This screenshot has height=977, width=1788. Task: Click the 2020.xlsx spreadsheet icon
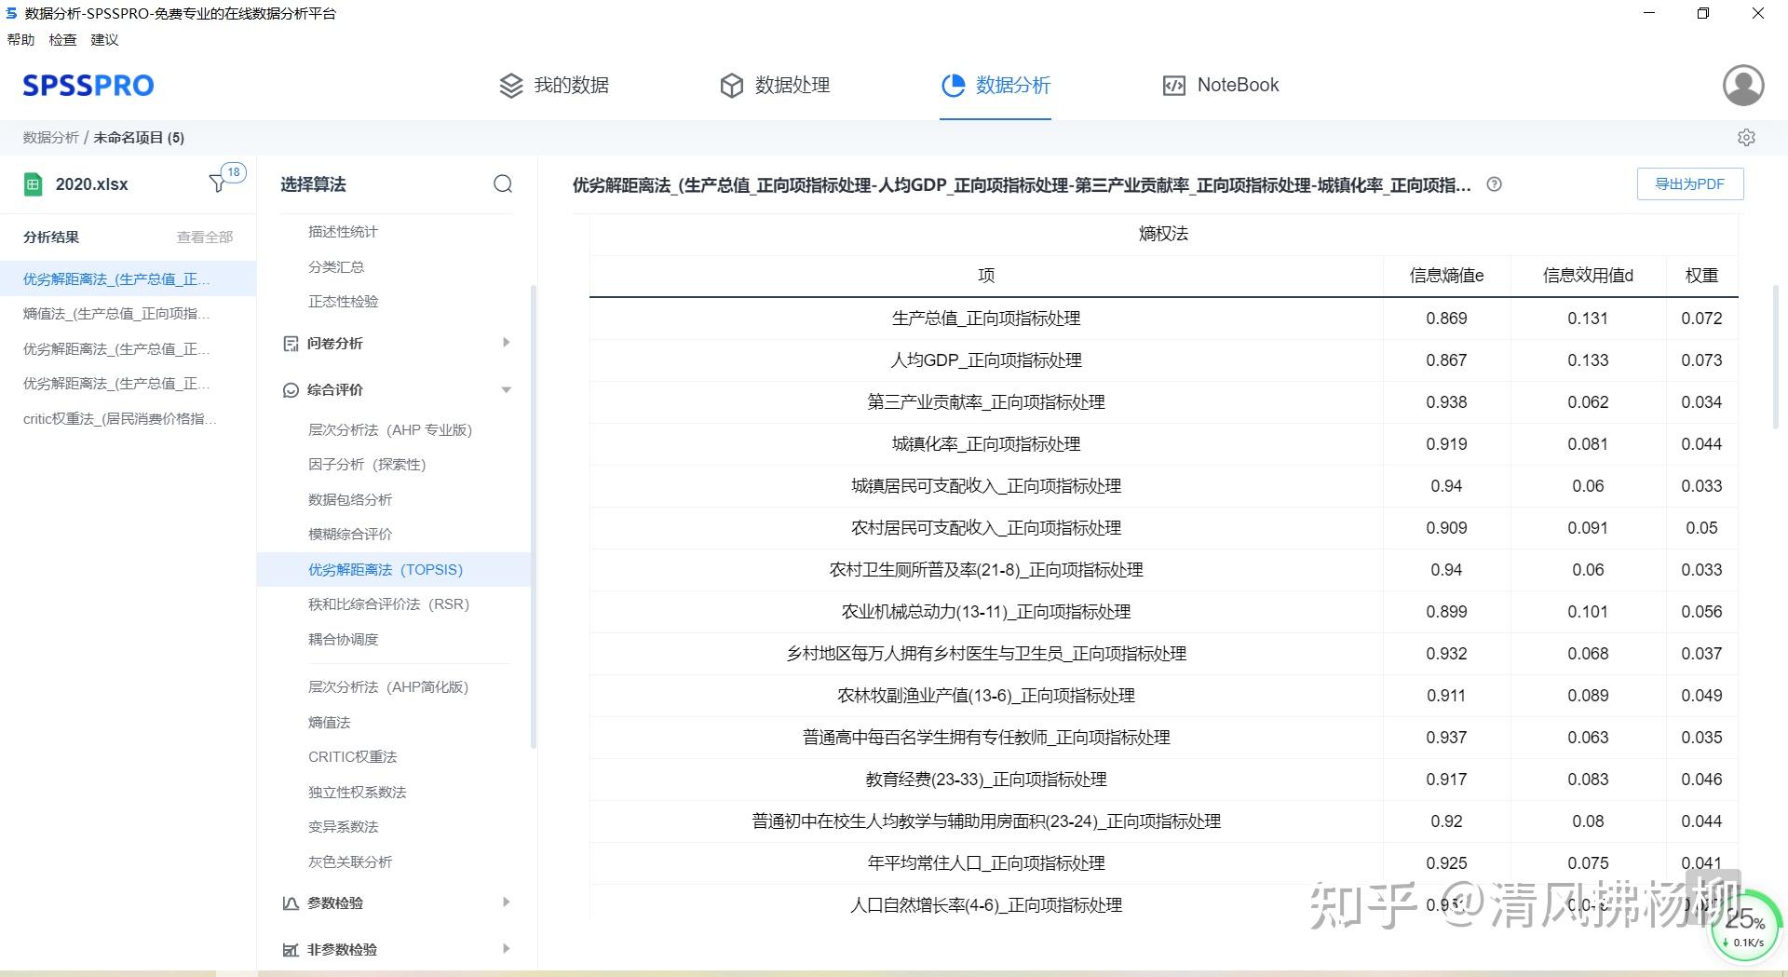pyautogui.click(x=34, y=183)
